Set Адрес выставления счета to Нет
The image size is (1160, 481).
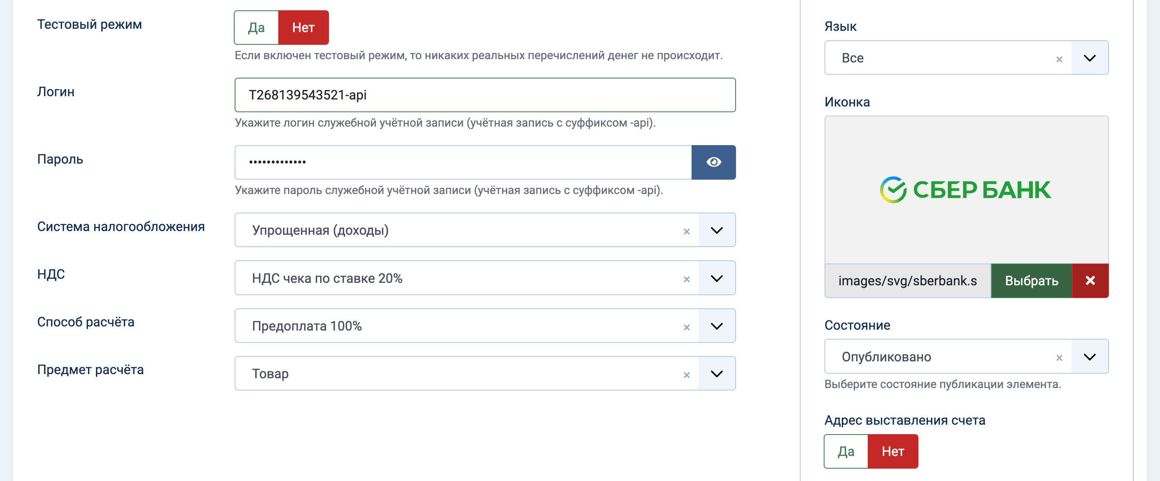tap(893, 451)
